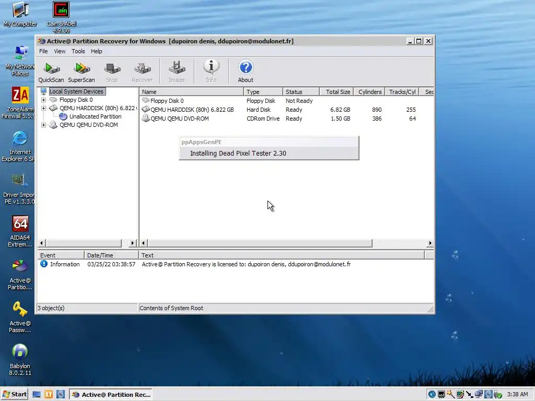Launch the SuperScan tool
535x401 pixels.
click(x=81, y=72)
